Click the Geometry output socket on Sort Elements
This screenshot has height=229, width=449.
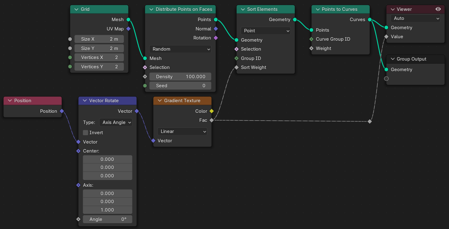coord(295,20)
